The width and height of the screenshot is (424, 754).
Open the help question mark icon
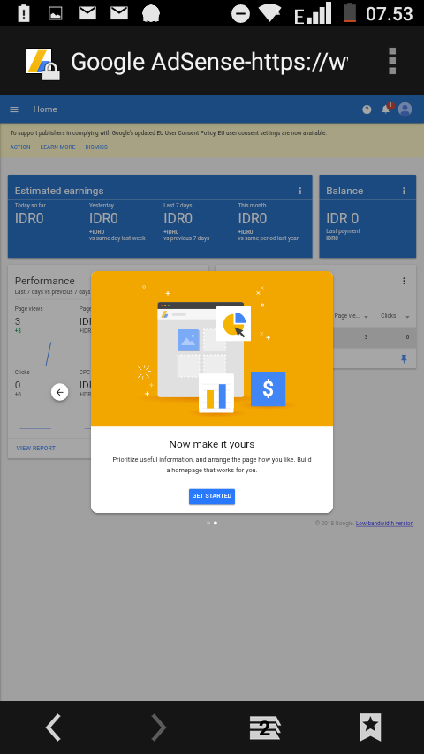(x=367, y=109)
